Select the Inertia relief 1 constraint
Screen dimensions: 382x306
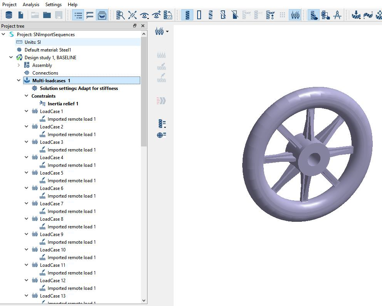63,104
